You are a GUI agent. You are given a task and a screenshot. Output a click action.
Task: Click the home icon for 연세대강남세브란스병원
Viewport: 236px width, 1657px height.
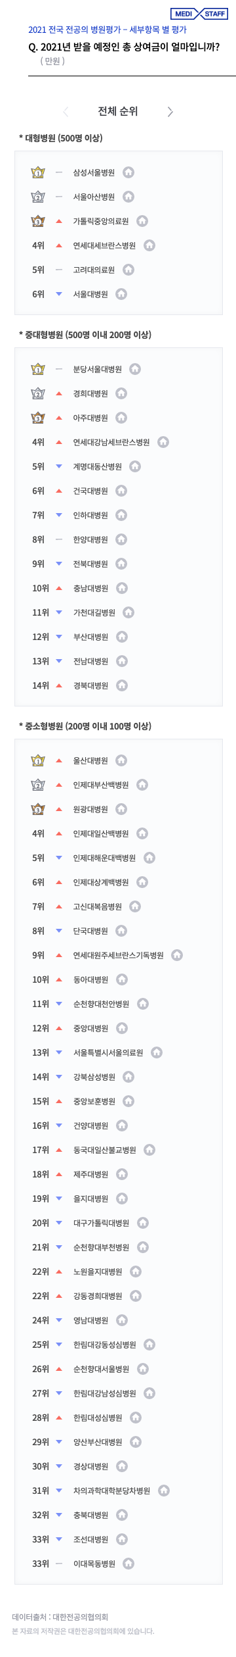163,442
